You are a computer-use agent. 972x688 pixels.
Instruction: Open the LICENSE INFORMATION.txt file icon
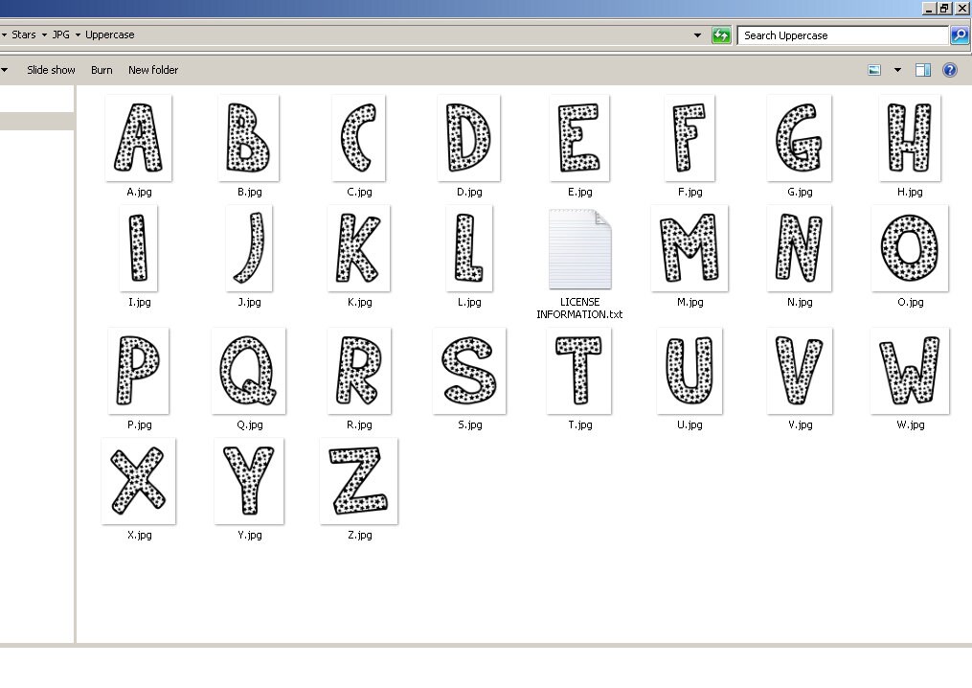[x=578, y=249]
